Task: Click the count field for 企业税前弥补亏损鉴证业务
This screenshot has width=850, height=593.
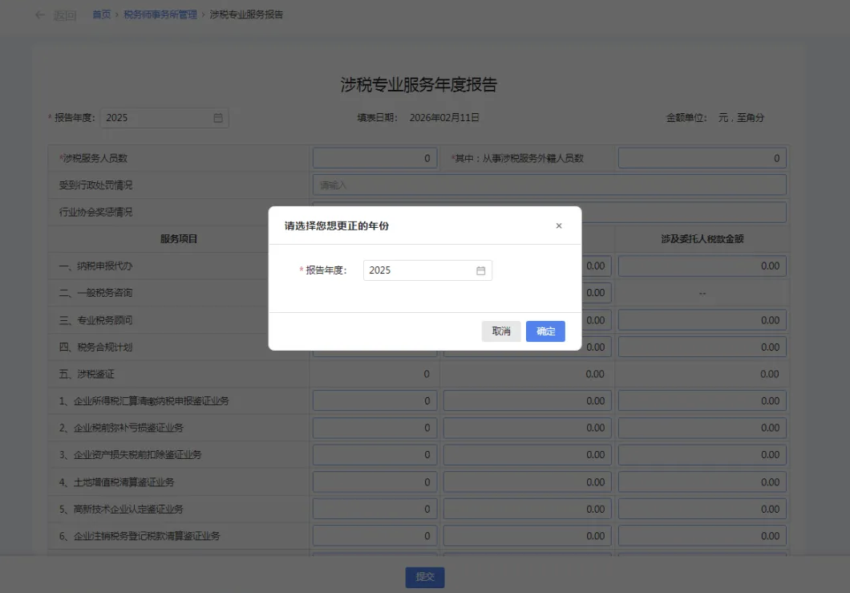Action: click(x=374, y=428)
